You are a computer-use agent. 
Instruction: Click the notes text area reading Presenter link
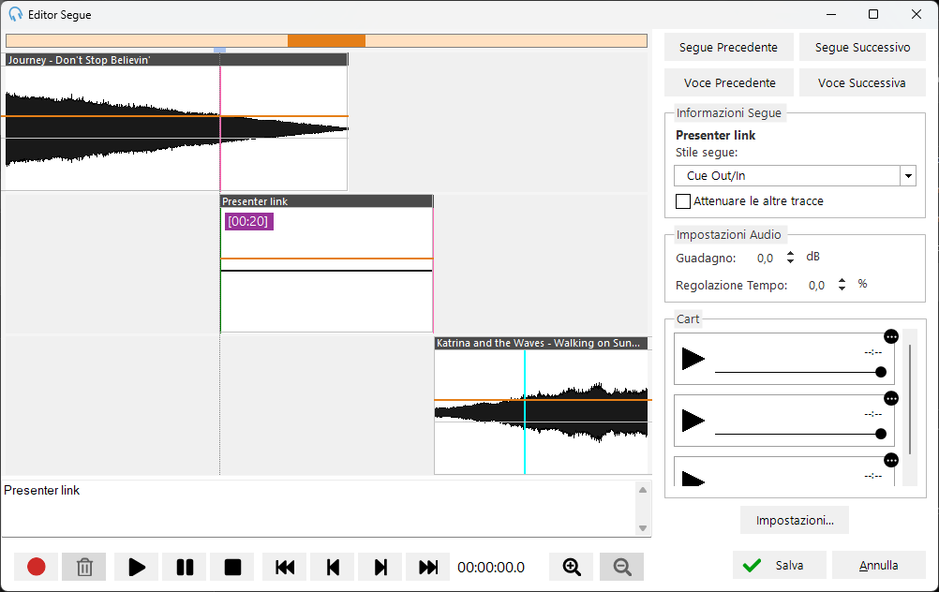click(319, 509)
